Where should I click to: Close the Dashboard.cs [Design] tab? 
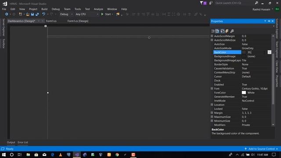[43, 21]
